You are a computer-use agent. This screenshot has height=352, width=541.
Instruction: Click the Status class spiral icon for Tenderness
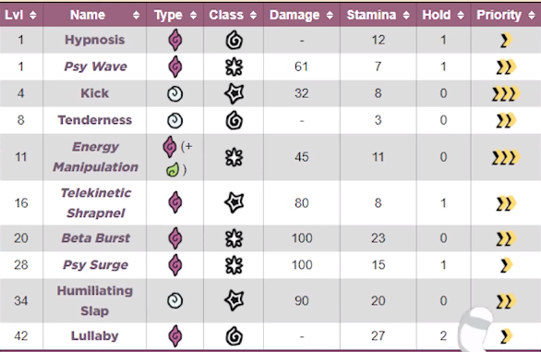click(x=234, y=120)
